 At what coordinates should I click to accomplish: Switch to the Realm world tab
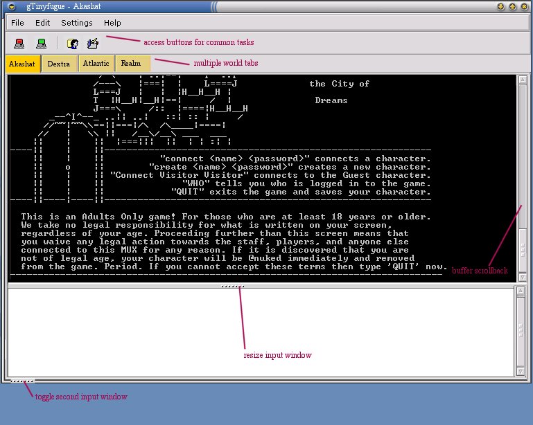tap(132, 64)
